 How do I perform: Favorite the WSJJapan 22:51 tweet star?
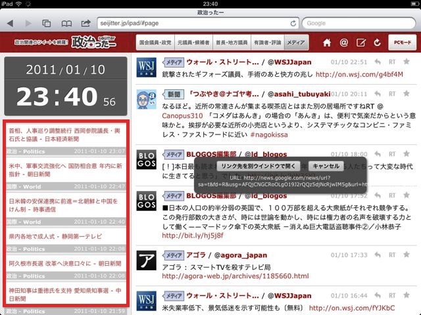point(407,62)
